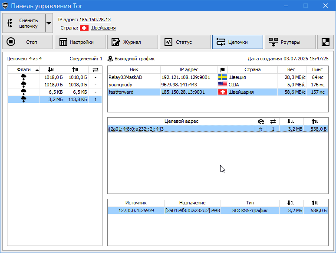This screenshot has width=336, height=253.
Task: Sort streams by the upload UL header
Action: pos(316,203)
